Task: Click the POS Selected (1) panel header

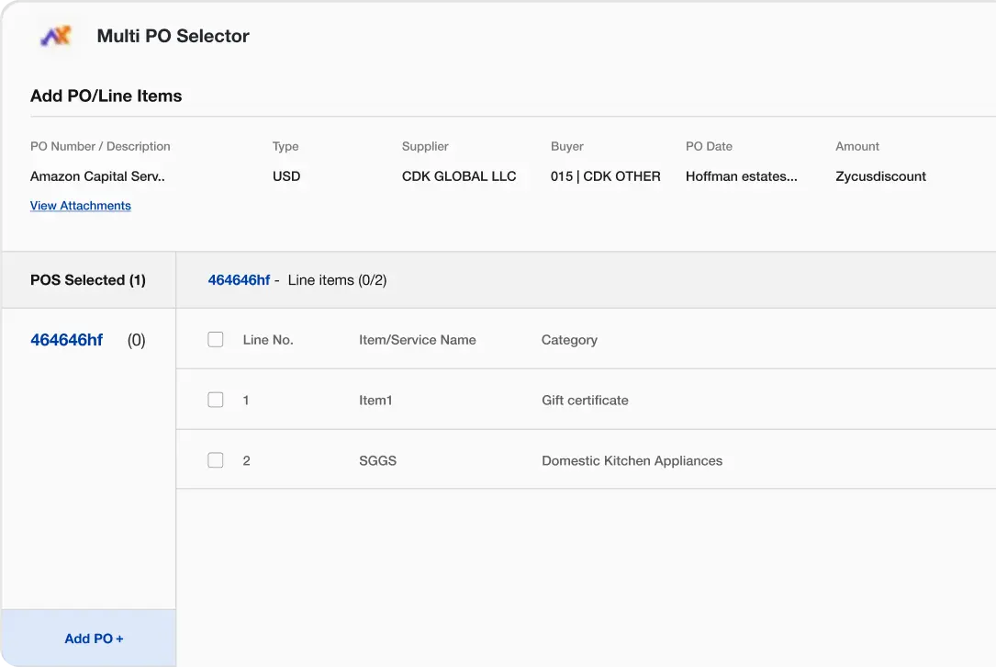Action: coord(88,280)
